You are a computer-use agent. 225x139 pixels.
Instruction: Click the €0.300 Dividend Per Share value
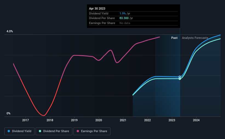124,18
